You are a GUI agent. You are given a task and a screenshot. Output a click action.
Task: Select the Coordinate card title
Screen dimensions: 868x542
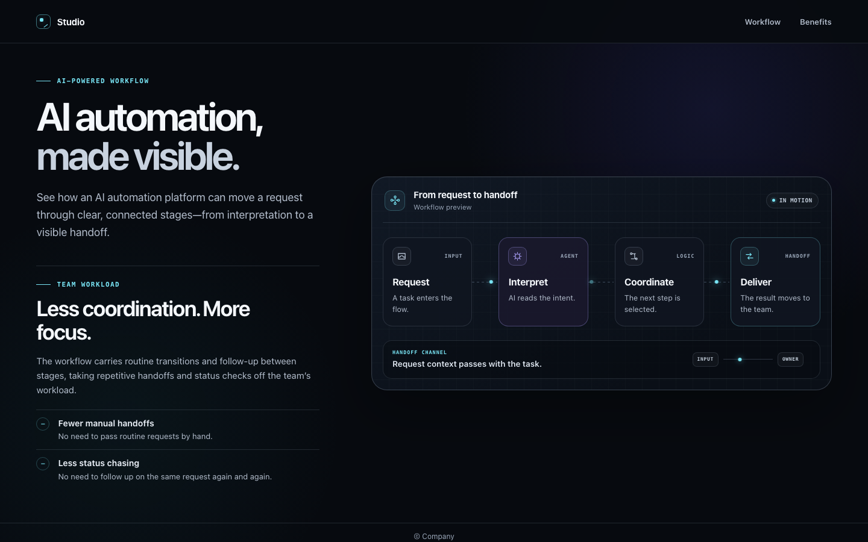point(649,282)
